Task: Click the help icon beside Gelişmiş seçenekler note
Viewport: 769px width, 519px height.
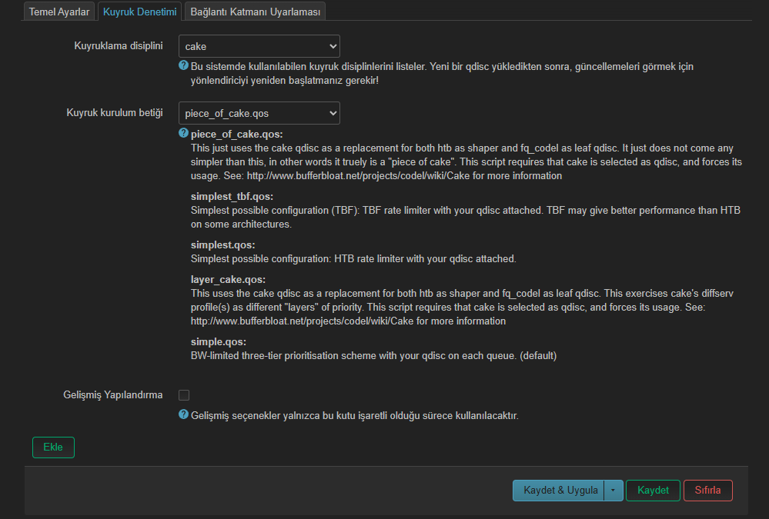Action: tap(183, 414)
